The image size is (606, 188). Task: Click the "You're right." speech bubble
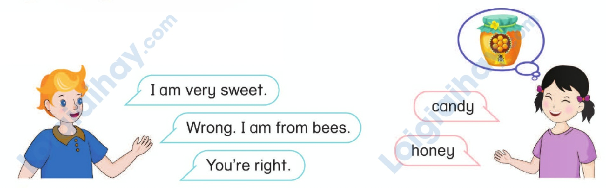(x=248, y=165)
